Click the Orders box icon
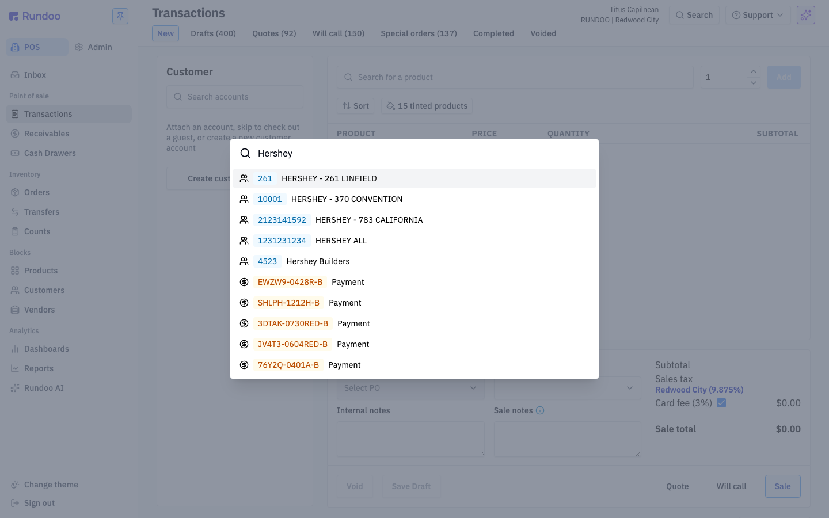This screenshot has height=518, width=829. tap(15, 192)
